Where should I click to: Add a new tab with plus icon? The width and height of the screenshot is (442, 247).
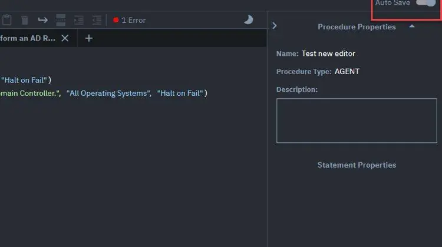point(89,38)
